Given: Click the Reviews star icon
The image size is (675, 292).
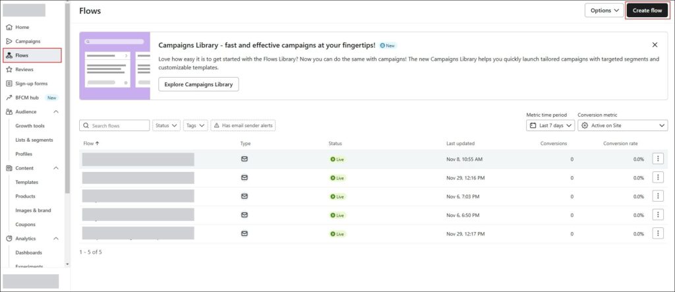Looking at the screenshot, I should (9, 69).
